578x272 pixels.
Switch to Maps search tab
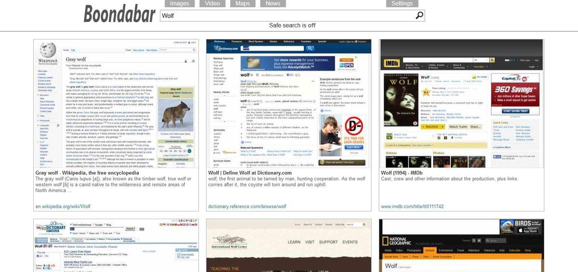(x=243, y=3)
